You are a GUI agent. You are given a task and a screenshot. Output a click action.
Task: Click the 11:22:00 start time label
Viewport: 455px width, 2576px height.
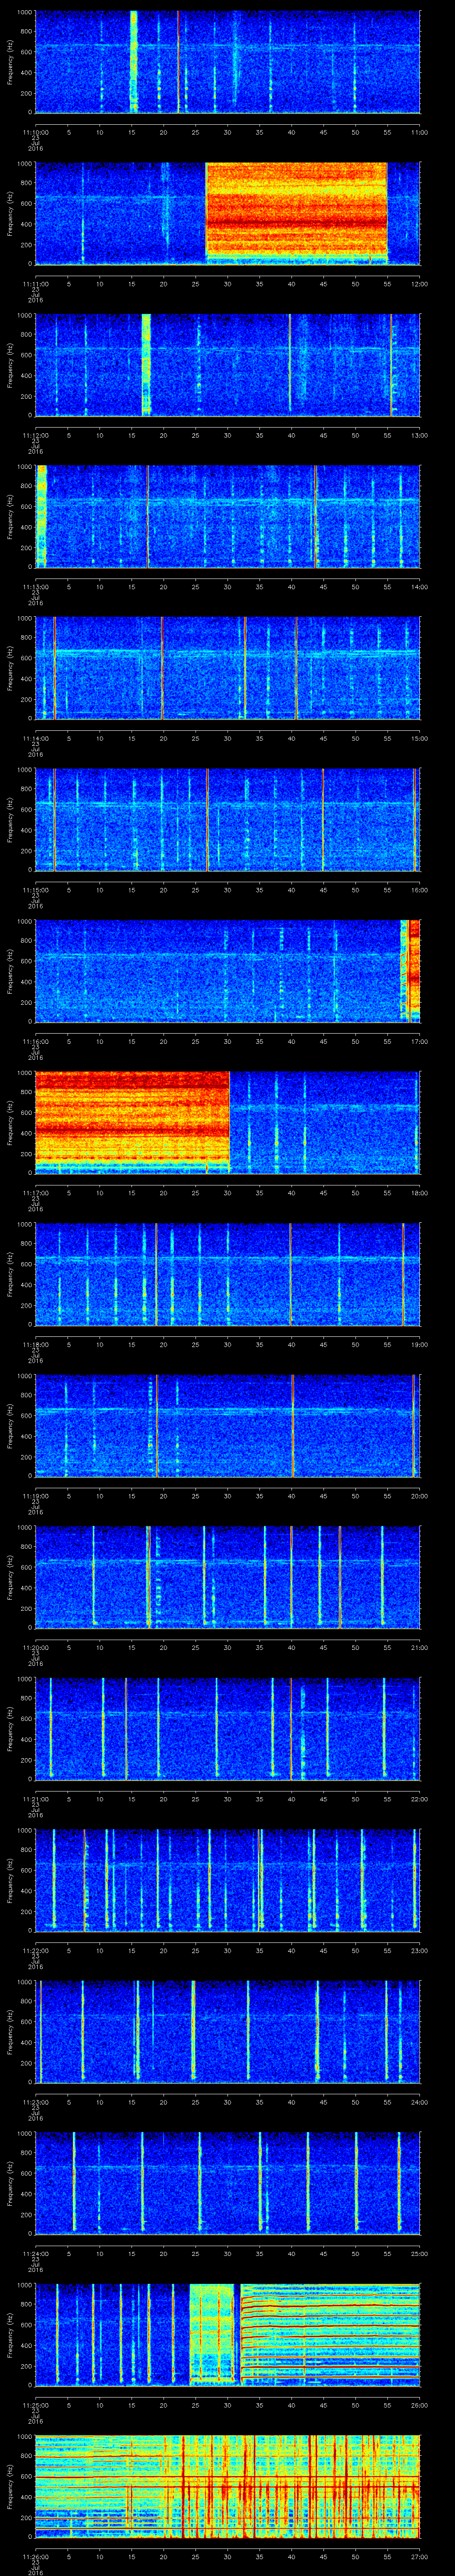click(x=35, y=1950)
